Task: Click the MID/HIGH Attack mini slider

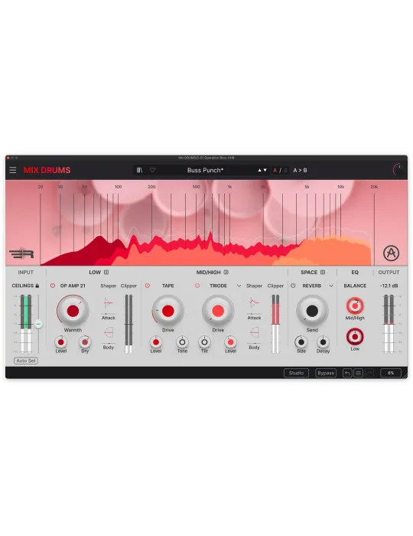Action: pos(254,313)
